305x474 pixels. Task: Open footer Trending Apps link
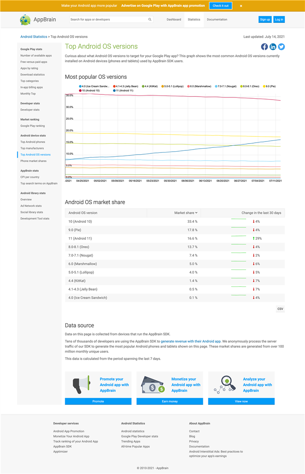pos(131,441)
